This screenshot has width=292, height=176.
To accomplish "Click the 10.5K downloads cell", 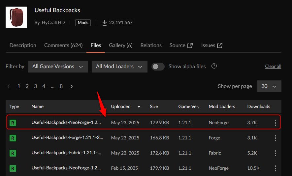I will [x=253, y=168].
